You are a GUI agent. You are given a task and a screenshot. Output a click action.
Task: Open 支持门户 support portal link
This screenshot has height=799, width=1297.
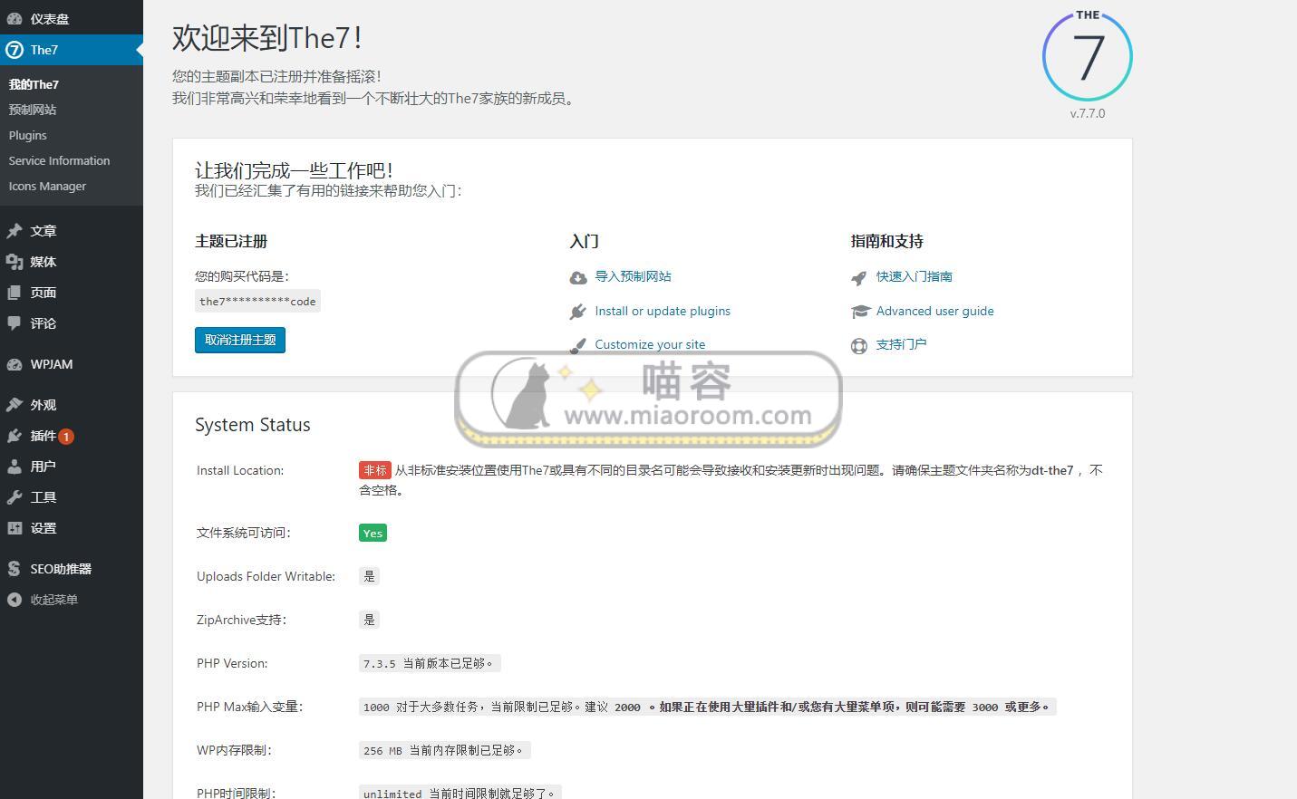coord(901,344)
